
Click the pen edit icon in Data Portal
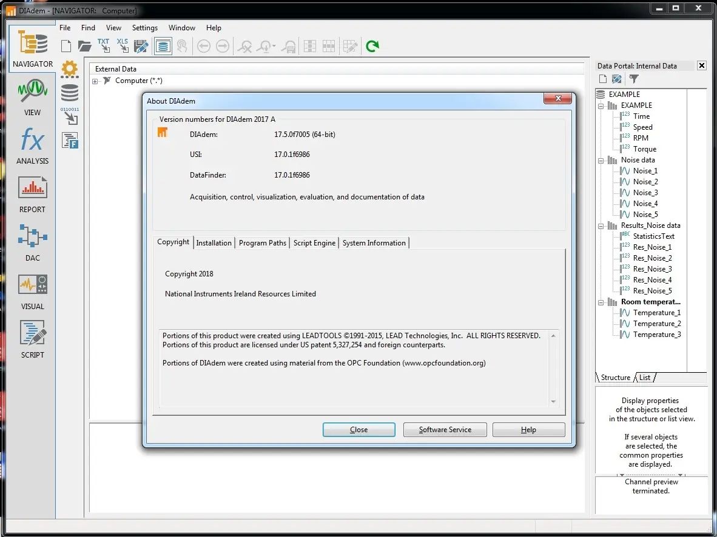click(617, 79)
